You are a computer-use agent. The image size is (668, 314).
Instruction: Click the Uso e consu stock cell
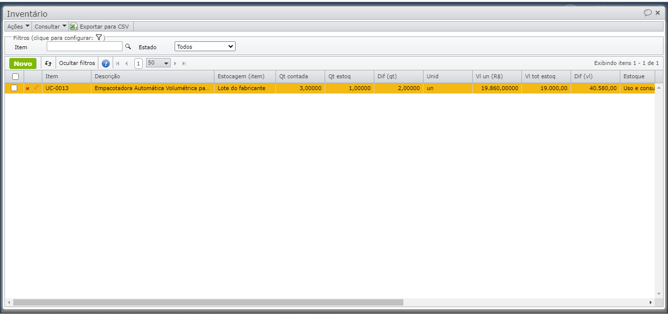click(x=638, y=88)
